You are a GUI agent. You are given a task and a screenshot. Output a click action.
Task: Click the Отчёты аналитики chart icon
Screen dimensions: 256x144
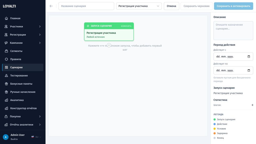(x=6, y=125)
